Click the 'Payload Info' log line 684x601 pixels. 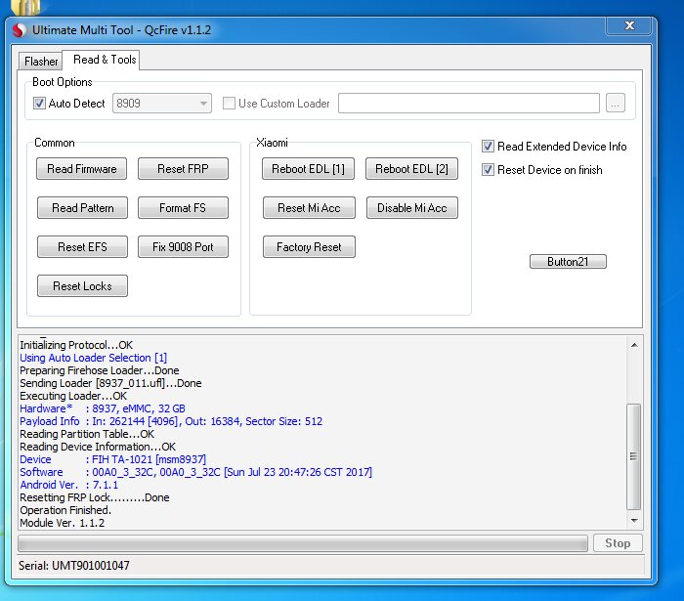pyautogui.click(x=171, y=421)
